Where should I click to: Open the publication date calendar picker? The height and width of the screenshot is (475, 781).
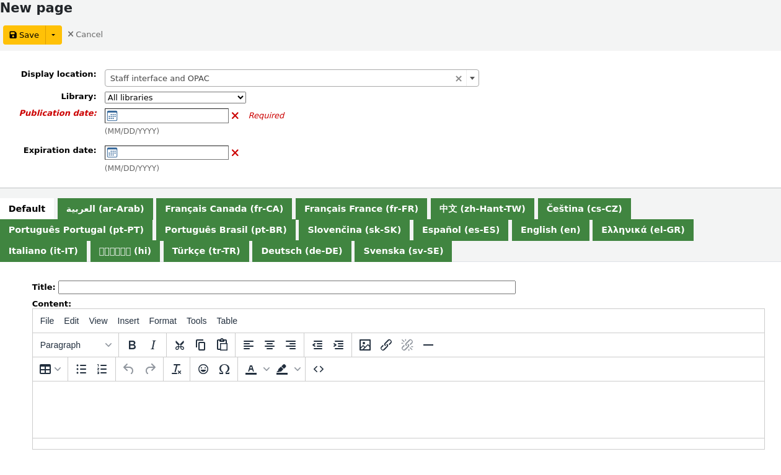(112, 116)
